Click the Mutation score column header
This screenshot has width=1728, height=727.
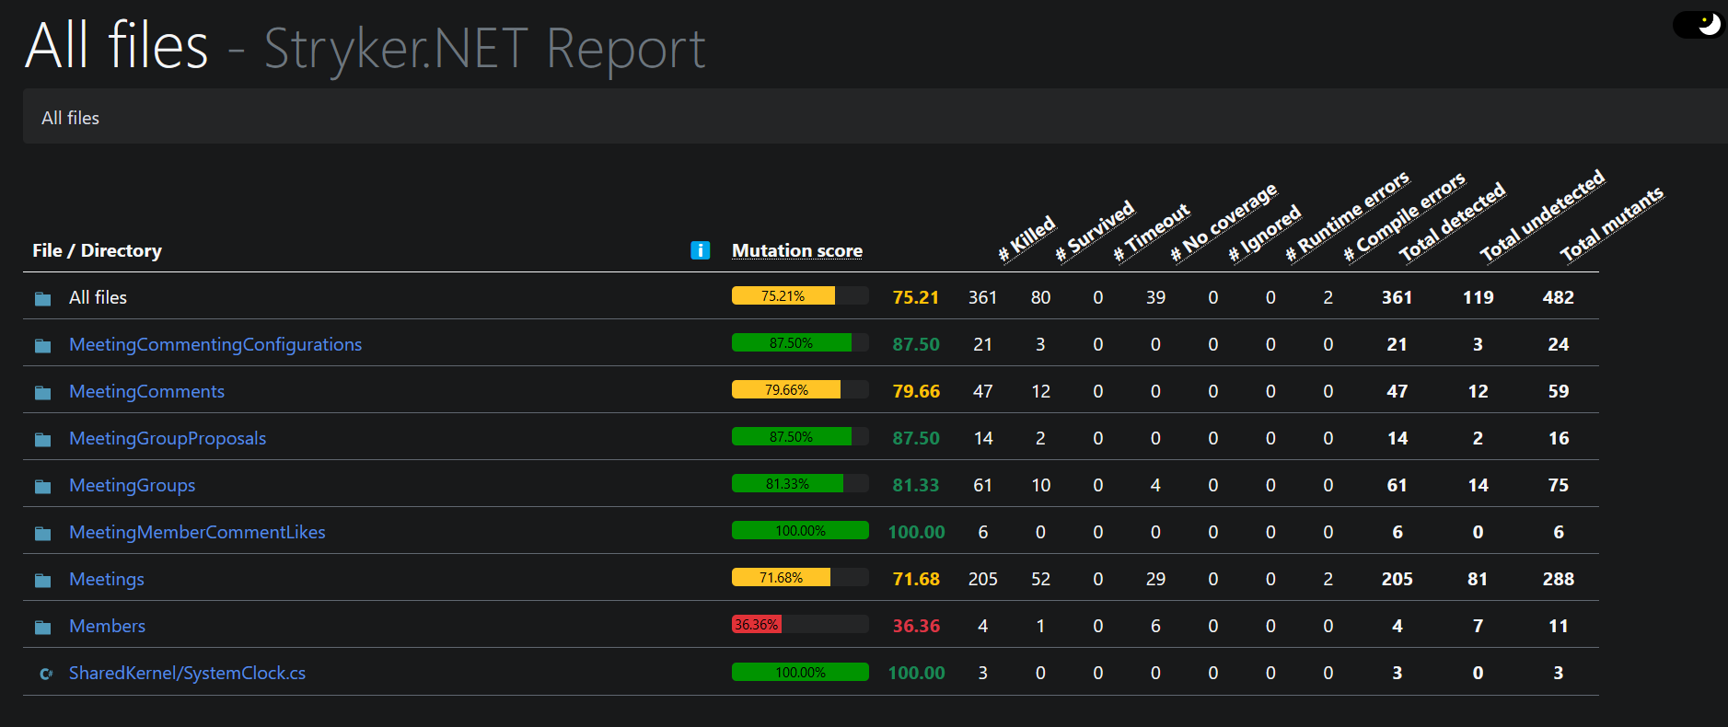pos(797,250)
